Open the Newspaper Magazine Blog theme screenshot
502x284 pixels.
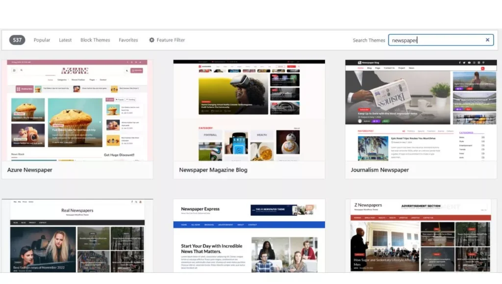coord(249,110)
